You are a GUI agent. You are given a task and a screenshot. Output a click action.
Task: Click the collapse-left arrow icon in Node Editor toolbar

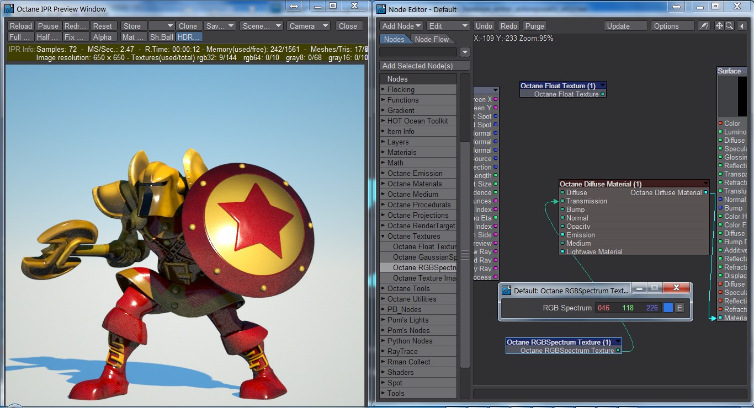point(742,26)
